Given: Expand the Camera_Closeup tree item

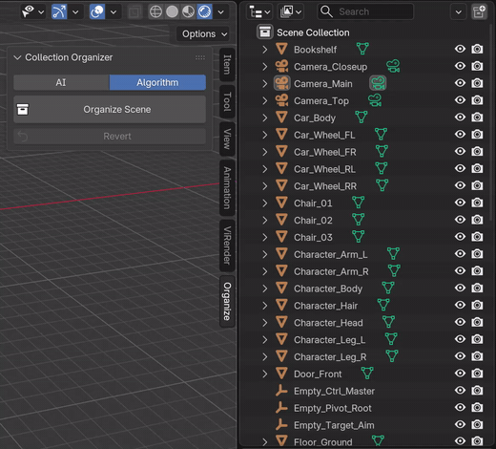Looking at the screenshot, I should click(x=264, y=67).
